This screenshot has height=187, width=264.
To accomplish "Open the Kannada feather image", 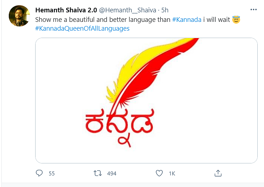I will (x=146, y=100).
